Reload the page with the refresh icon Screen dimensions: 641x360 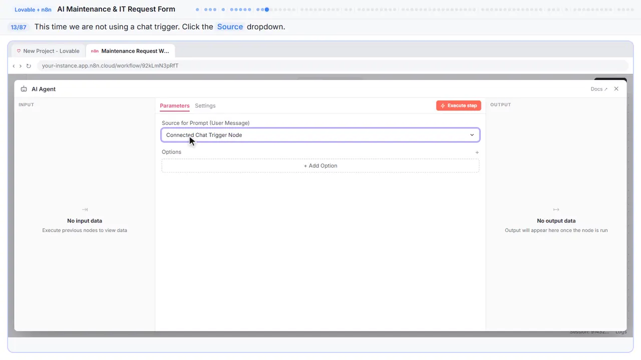point(29,65)
